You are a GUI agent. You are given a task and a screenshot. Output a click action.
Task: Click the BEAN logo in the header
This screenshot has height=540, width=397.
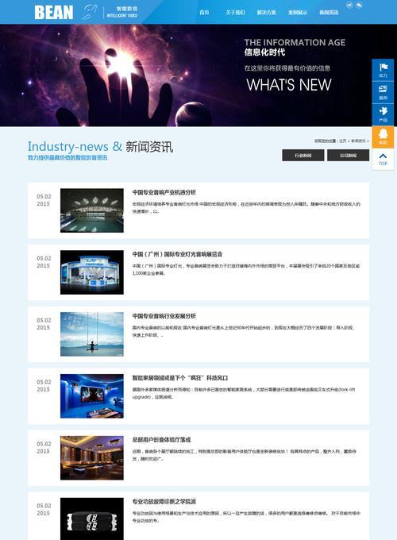coord(54,13)
